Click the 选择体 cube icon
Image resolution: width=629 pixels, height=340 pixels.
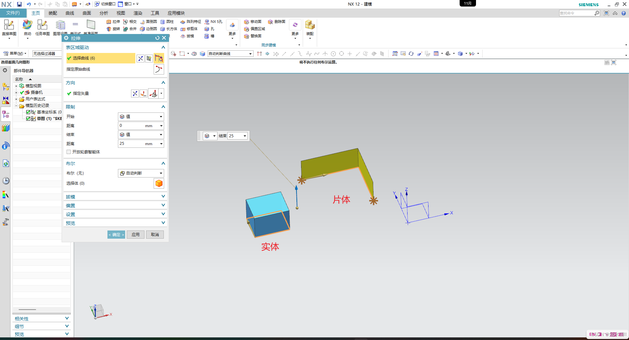point(159,183)
